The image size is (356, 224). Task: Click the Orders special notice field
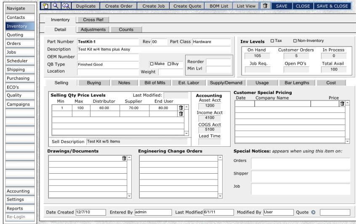coord(300,163)
